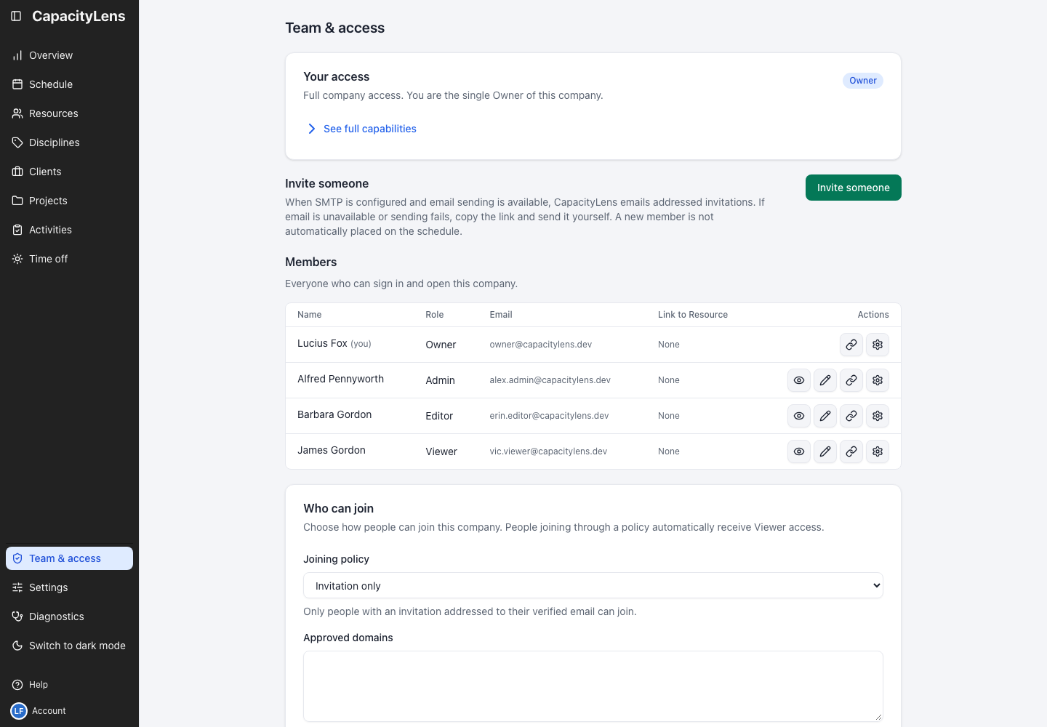Collapse sidebar using the panel icon
Image resolution: width=1047 pixels, height=727 pixels.
tap(16, 16)
